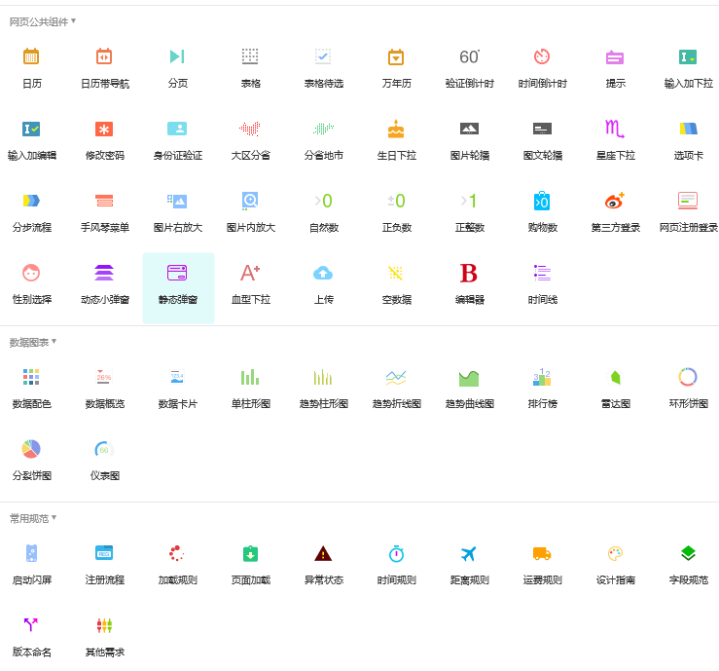
Task: Open the 选项卡 tabs component
Action: (688, 129)
